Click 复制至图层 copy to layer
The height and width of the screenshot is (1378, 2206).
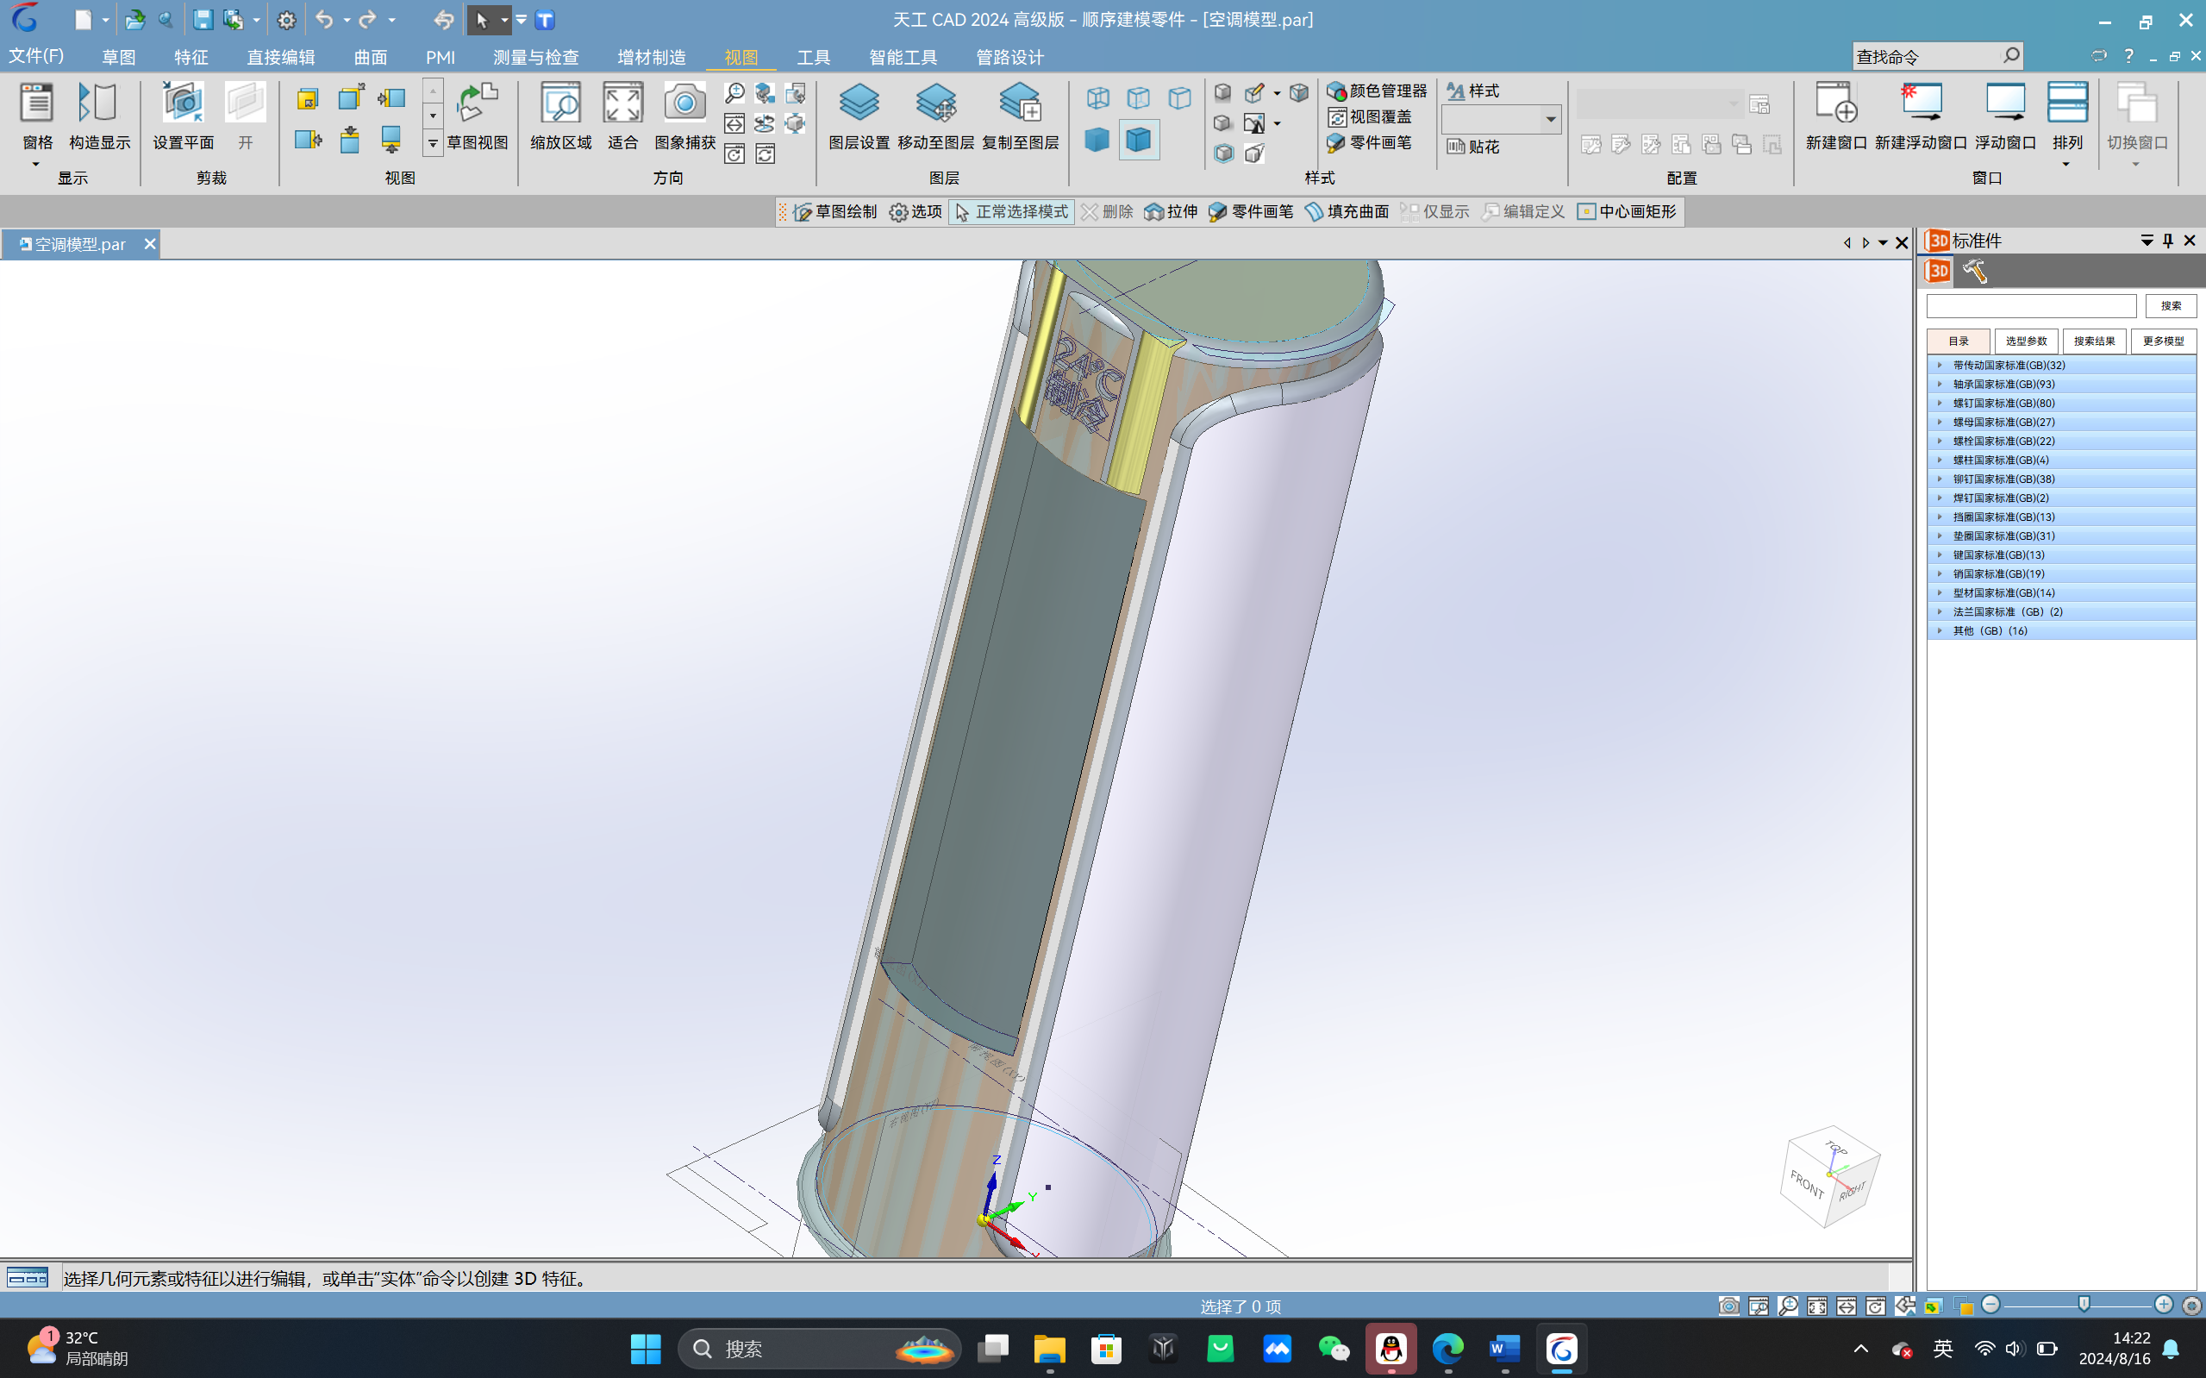[x=1020, y=116]
